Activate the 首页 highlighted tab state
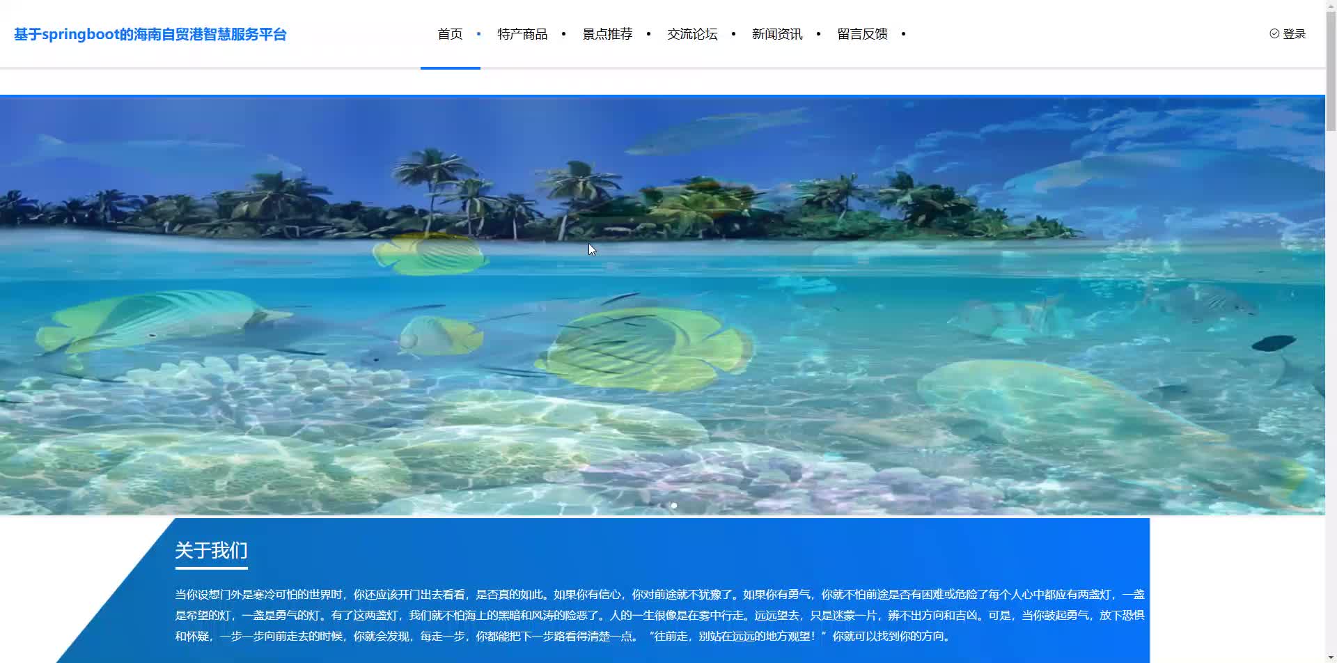This screenshot has width=1337, height=663. point(450,33)
